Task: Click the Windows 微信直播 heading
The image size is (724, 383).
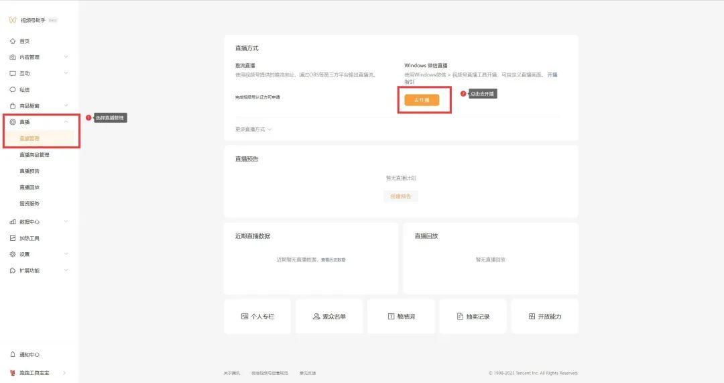Action: point(426,66)
